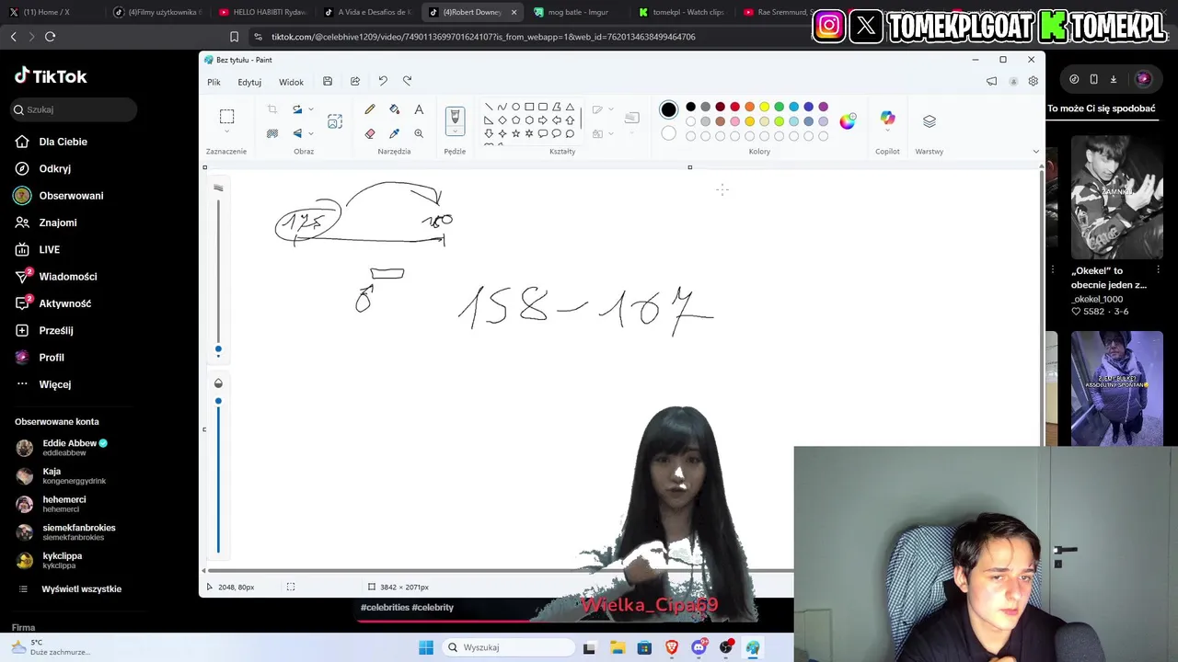
Task: Click the TikTok Odkryj compass icon
Action: tap(22, 168)
